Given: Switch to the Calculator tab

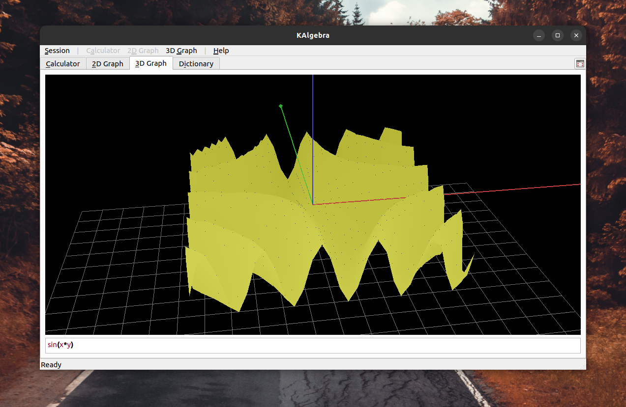Looking at the screenshot, I should [62, 63].
